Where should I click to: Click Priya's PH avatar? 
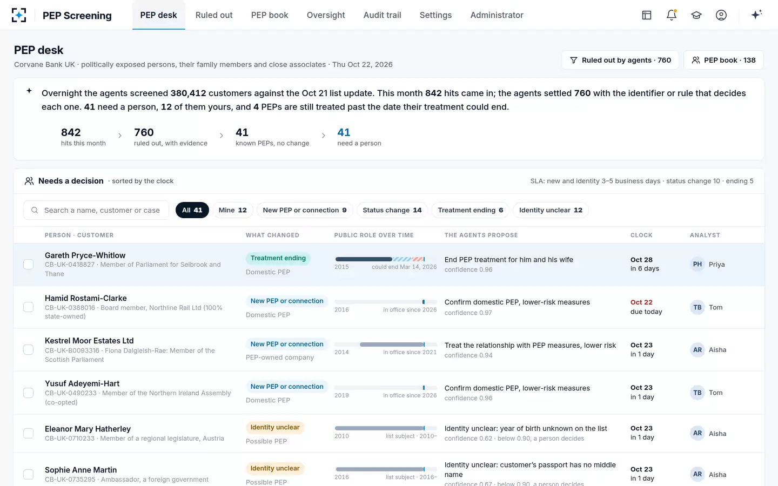click(697, 264)
